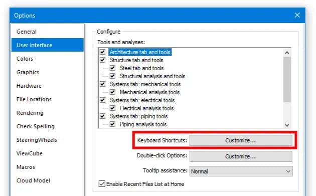The image size is (316, 196).
Task: Open the Tooltip assistance dropdown
Action: (x=241, y=171)
